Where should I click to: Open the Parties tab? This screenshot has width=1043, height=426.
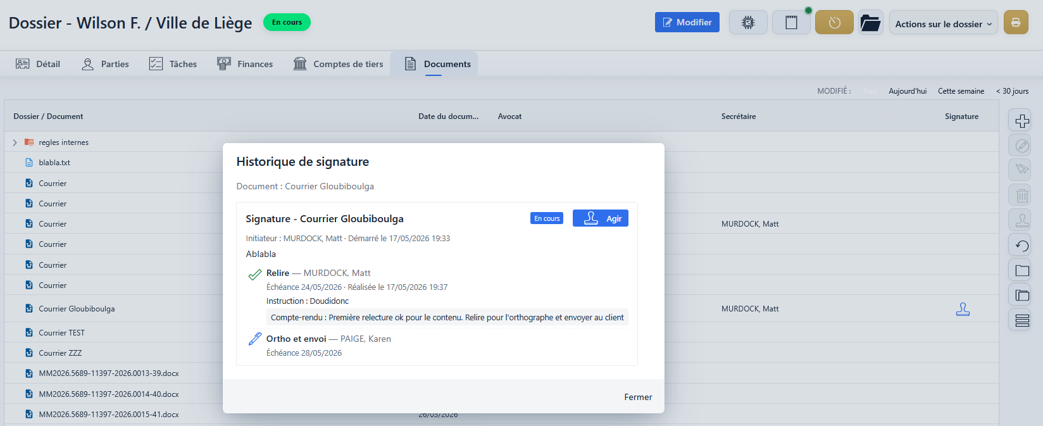click(x=105, y=64)
